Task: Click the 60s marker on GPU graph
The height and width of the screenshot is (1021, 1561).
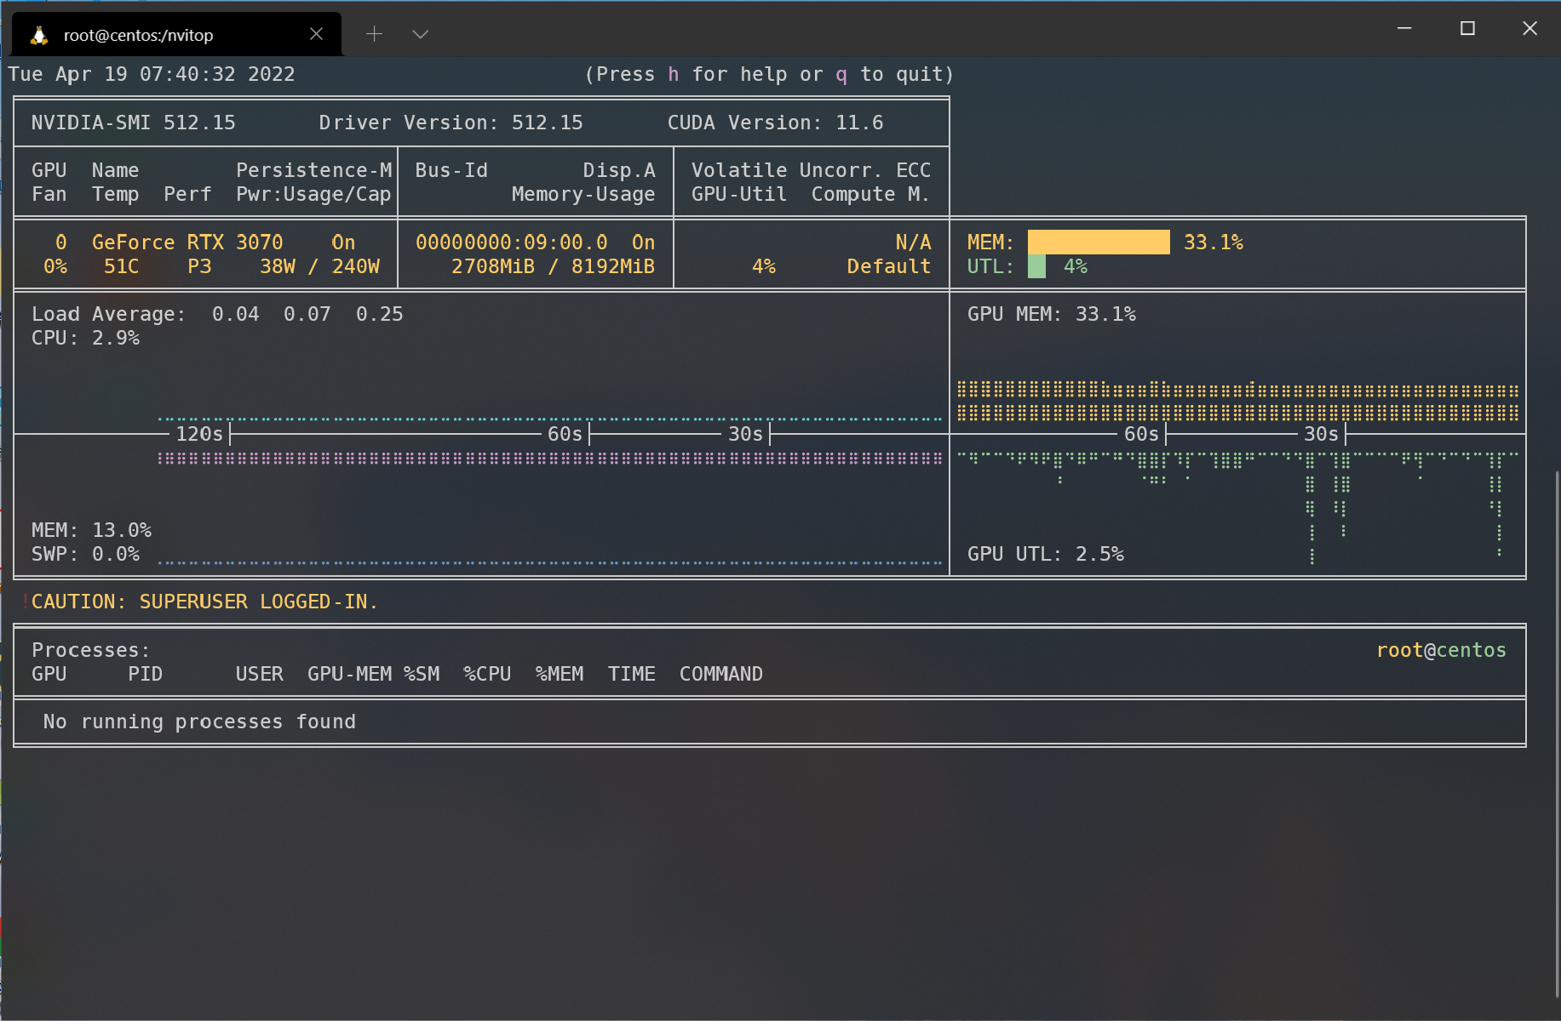Action: [1141, 434]
